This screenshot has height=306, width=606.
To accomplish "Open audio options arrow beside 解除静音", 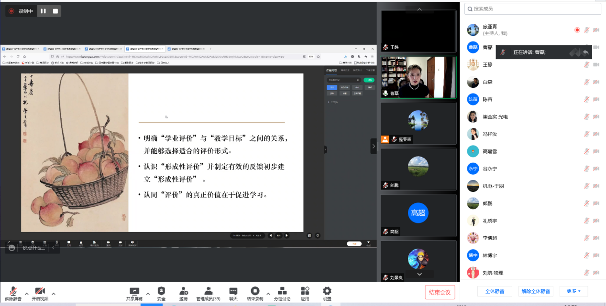I will point(27,294).
